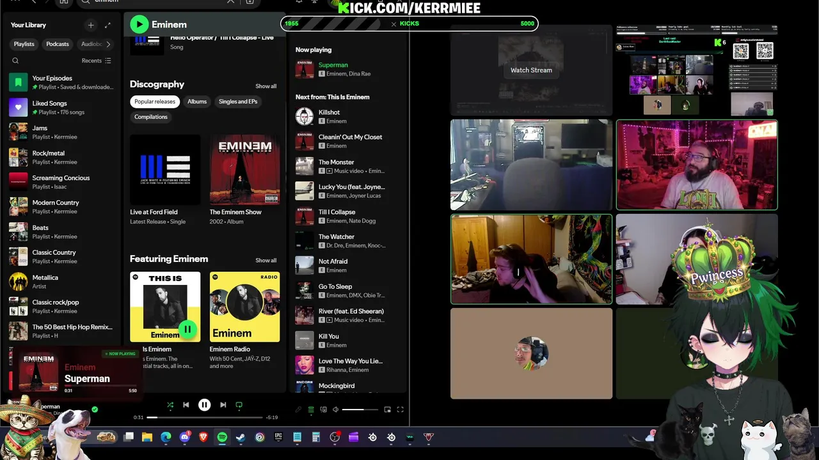
Task: Click the Watch Stream button
Action: [x=531, y=70]
